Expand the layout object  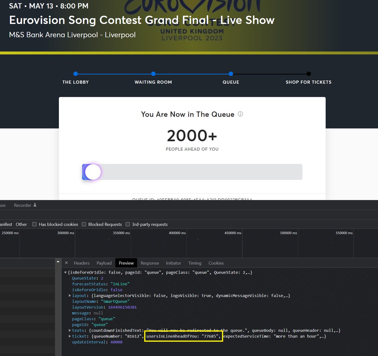point(70,296)
